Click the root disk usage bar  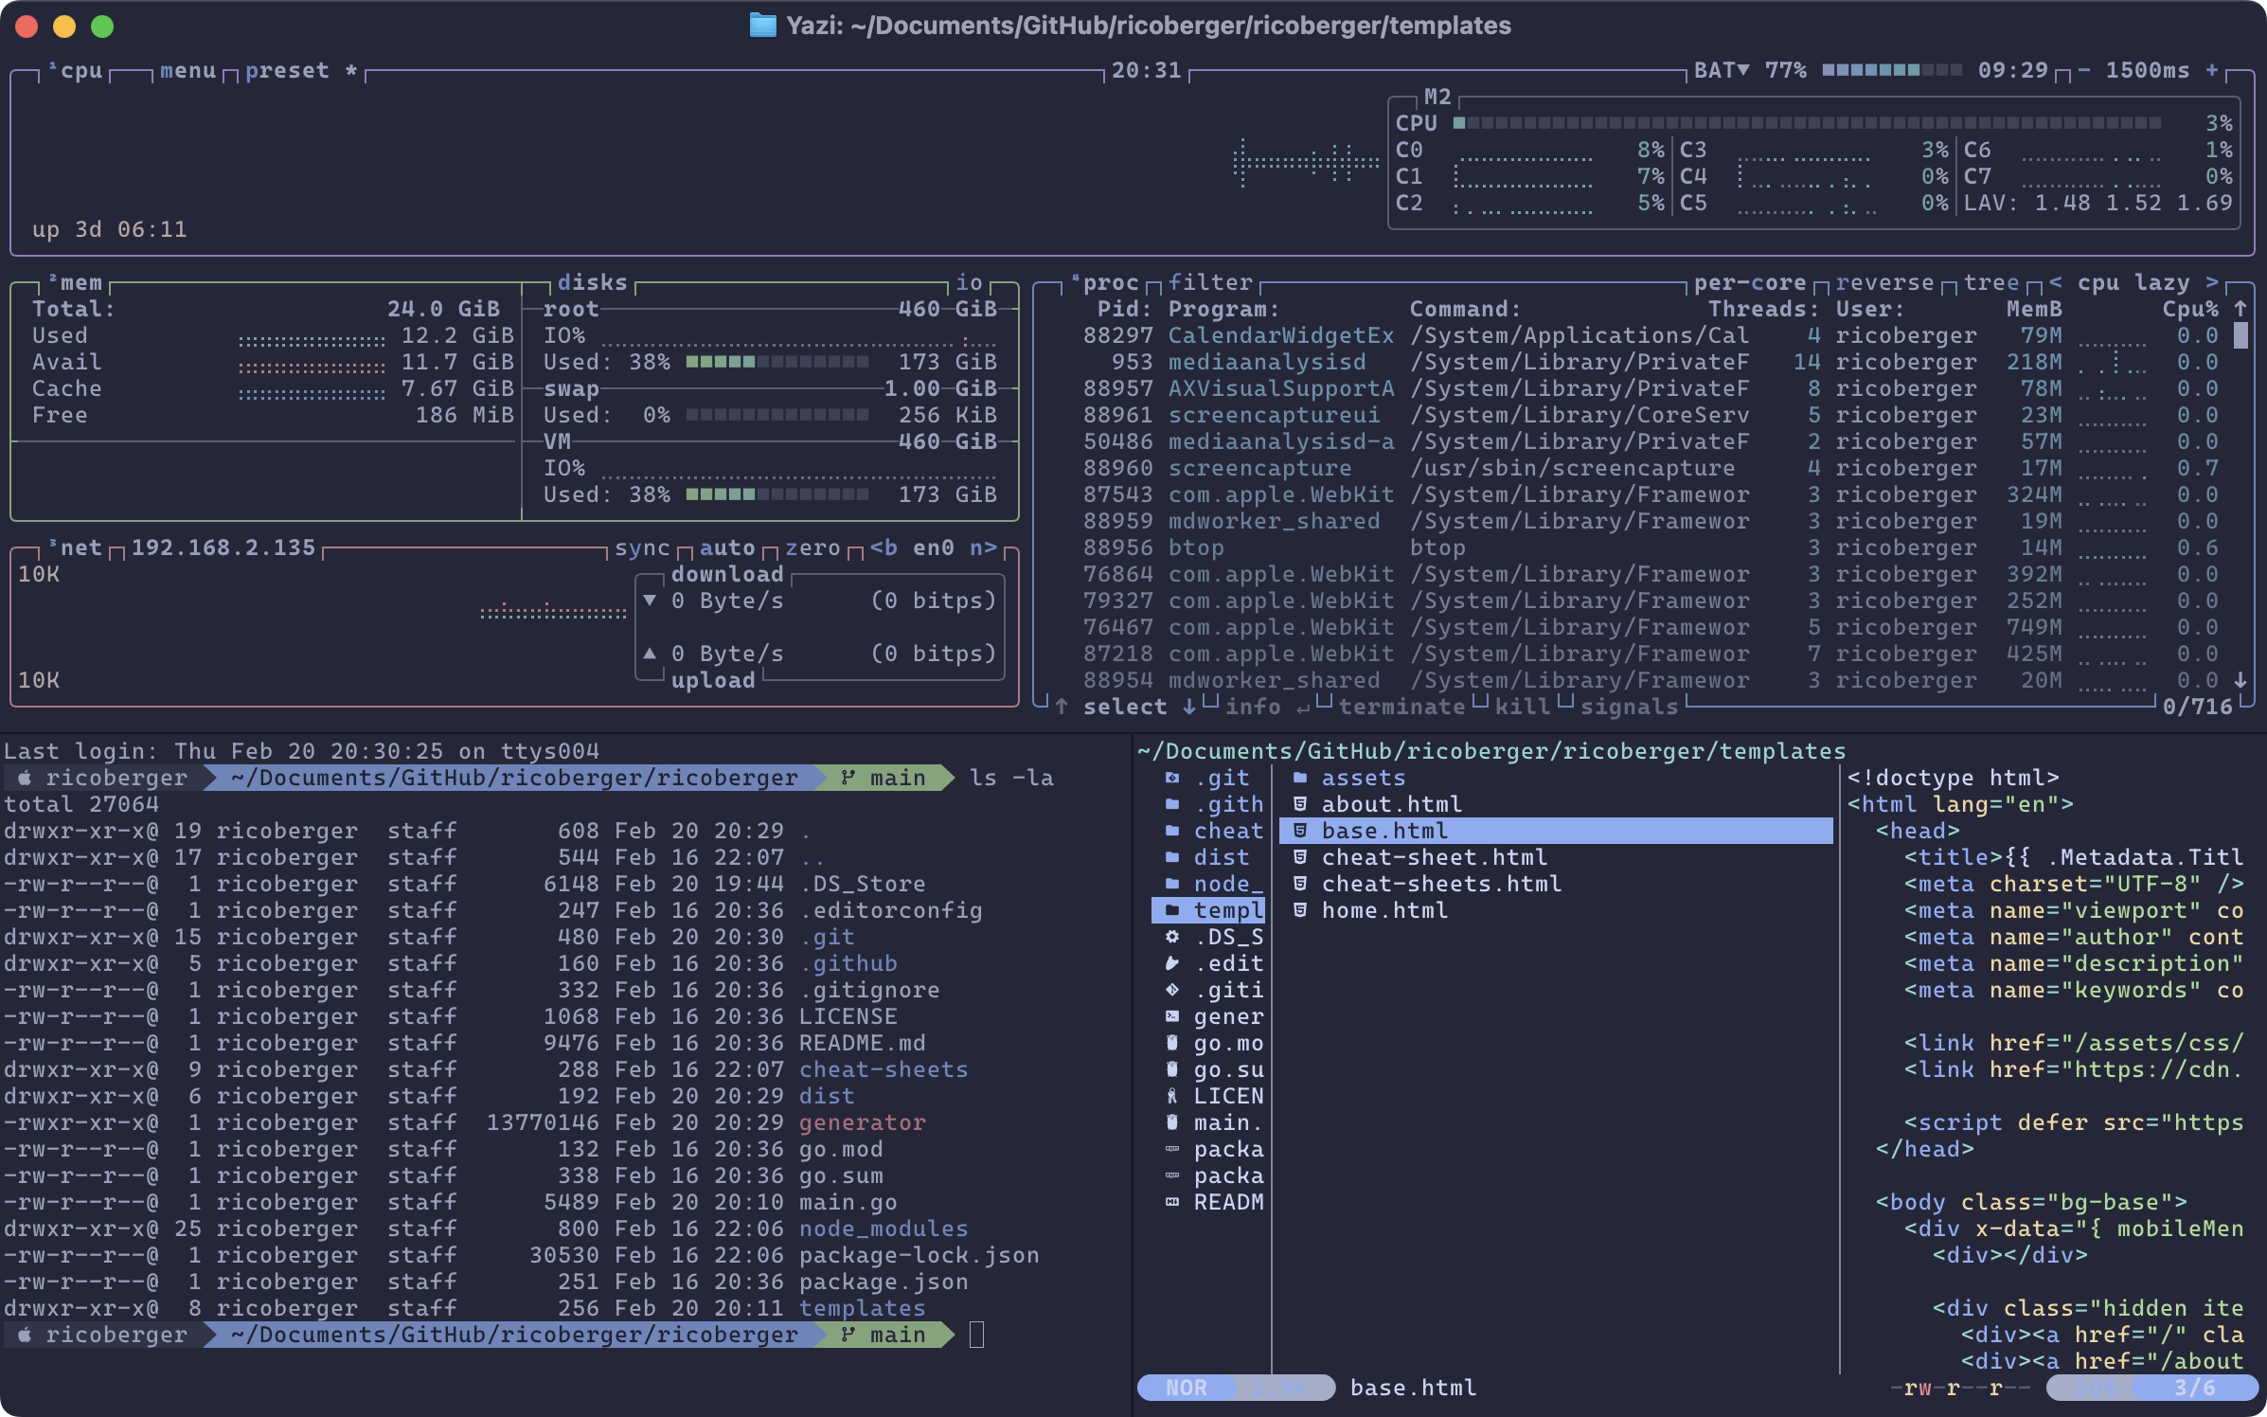776,362
